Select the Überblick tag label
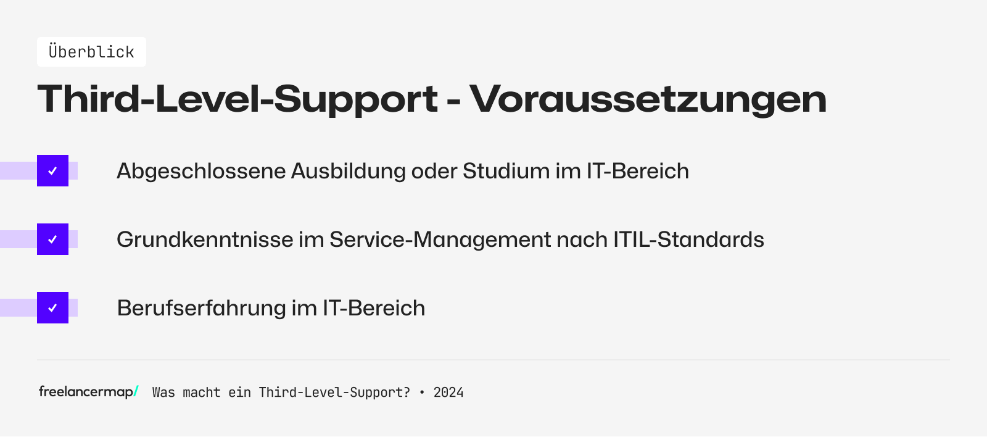 [x=91, y=52]
